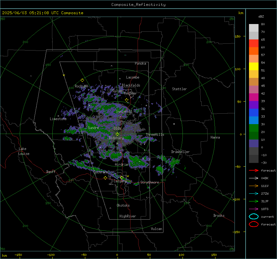Select the slate purple 10 dBZ swatch
The image size is (277, 259).
254,143
